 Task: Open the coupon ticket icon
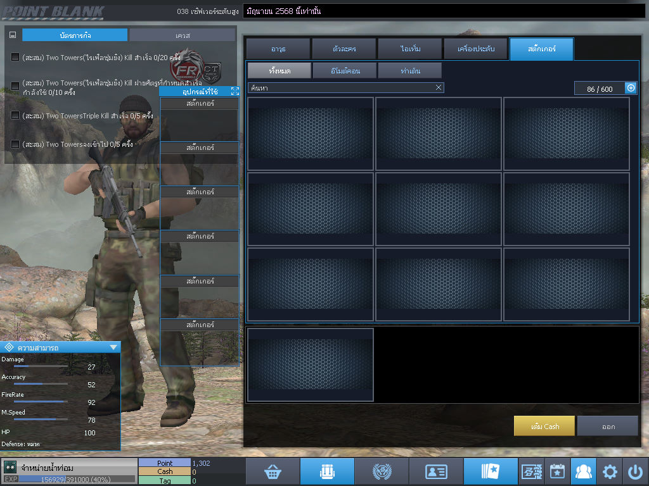(x=532, y=471)
